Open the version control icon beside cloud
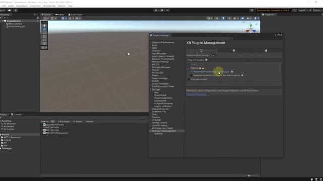This screenshot has height=181, width=323. pyautogui.click(x=15, y=10)
